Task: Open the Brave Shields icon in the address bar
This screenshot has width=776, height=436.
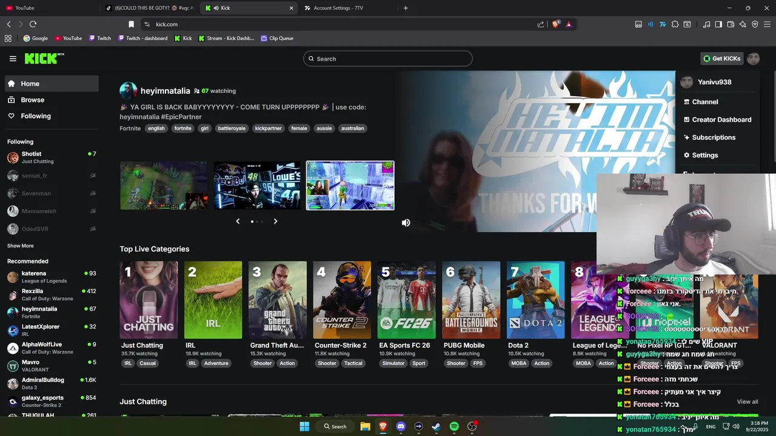Action: point(555,24)
